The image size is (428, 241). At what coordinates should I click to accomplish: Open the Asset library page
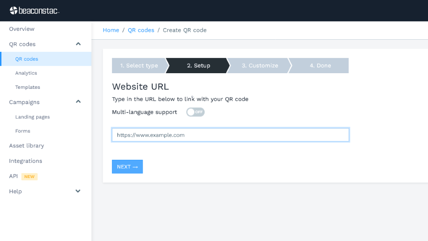26,146
